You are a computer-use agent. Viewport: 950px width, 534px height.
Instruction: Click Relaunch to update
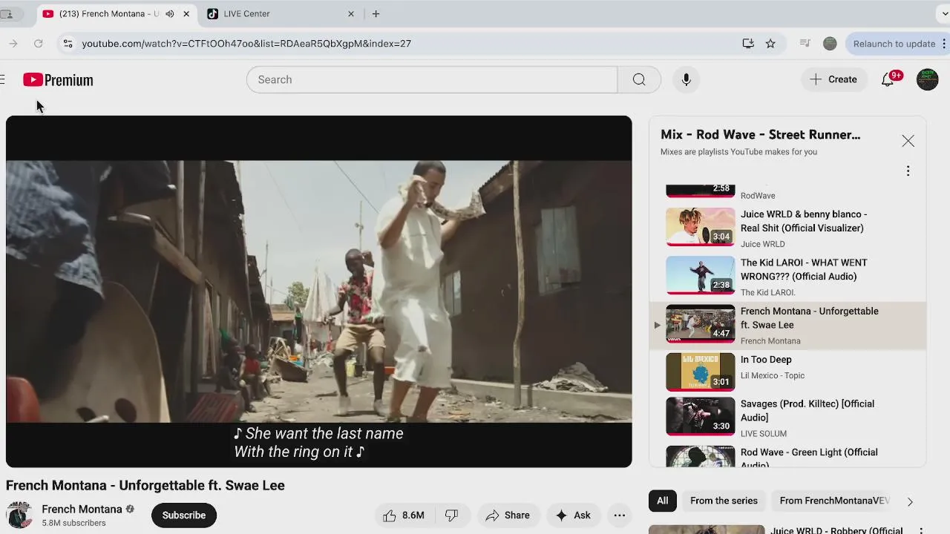click(x=894, y=44)
